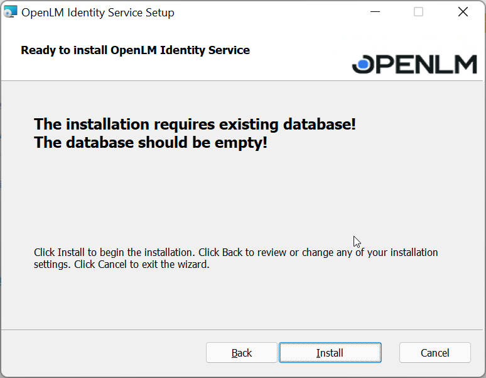Minimize the setup window
The height and width of the screenshot is (378, 486).
click(375, 12)
